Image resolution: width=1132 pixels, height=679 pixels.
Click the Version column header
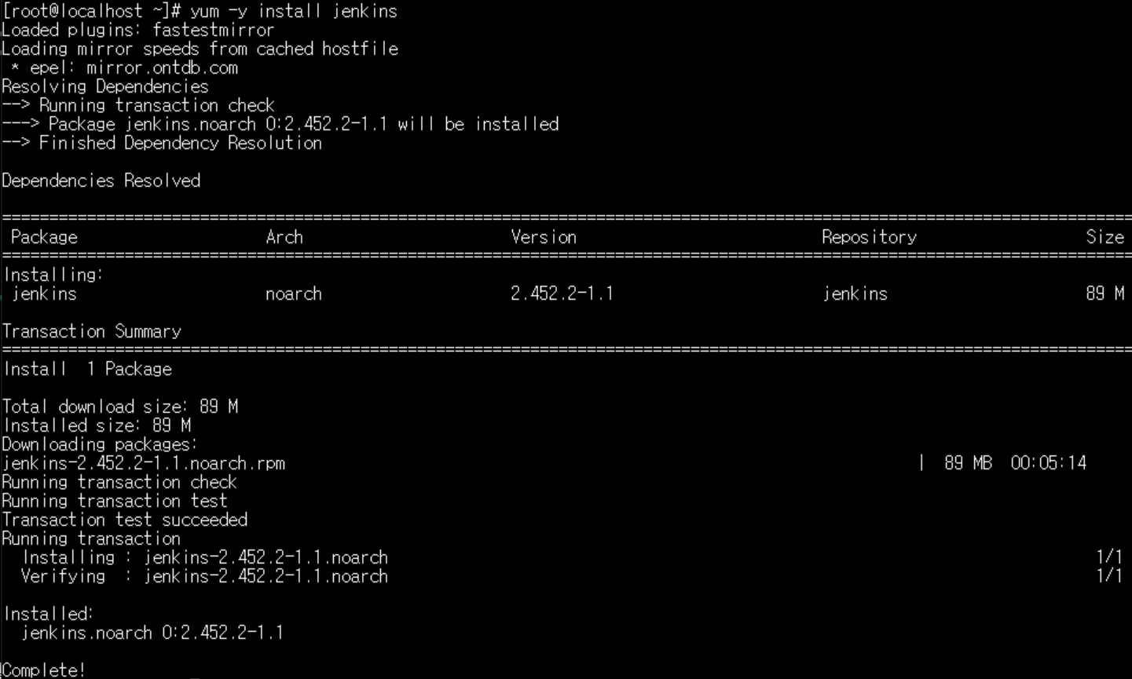pos(544,237)
